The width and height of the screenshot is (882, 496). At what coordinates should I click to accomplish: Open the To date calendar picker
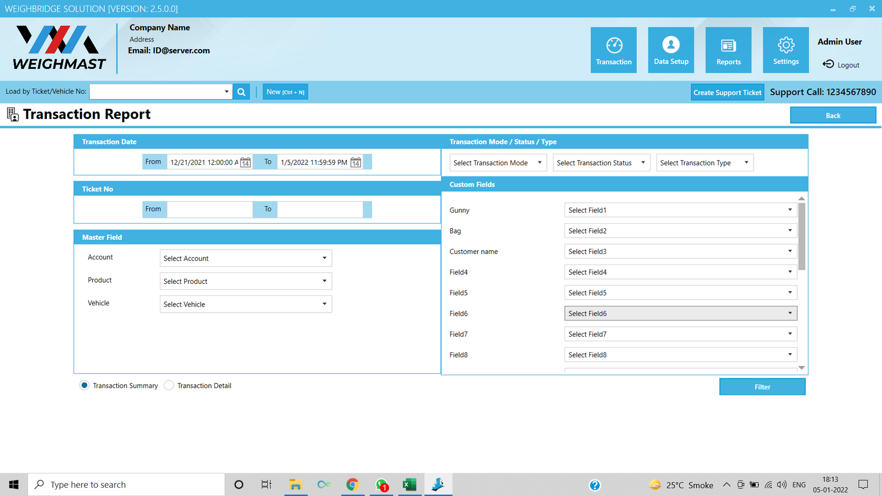(x=356, y=163)
